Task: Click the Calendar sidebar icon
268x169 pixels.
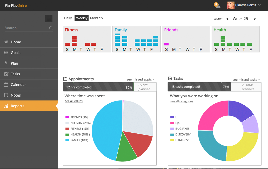Action: 6,85
